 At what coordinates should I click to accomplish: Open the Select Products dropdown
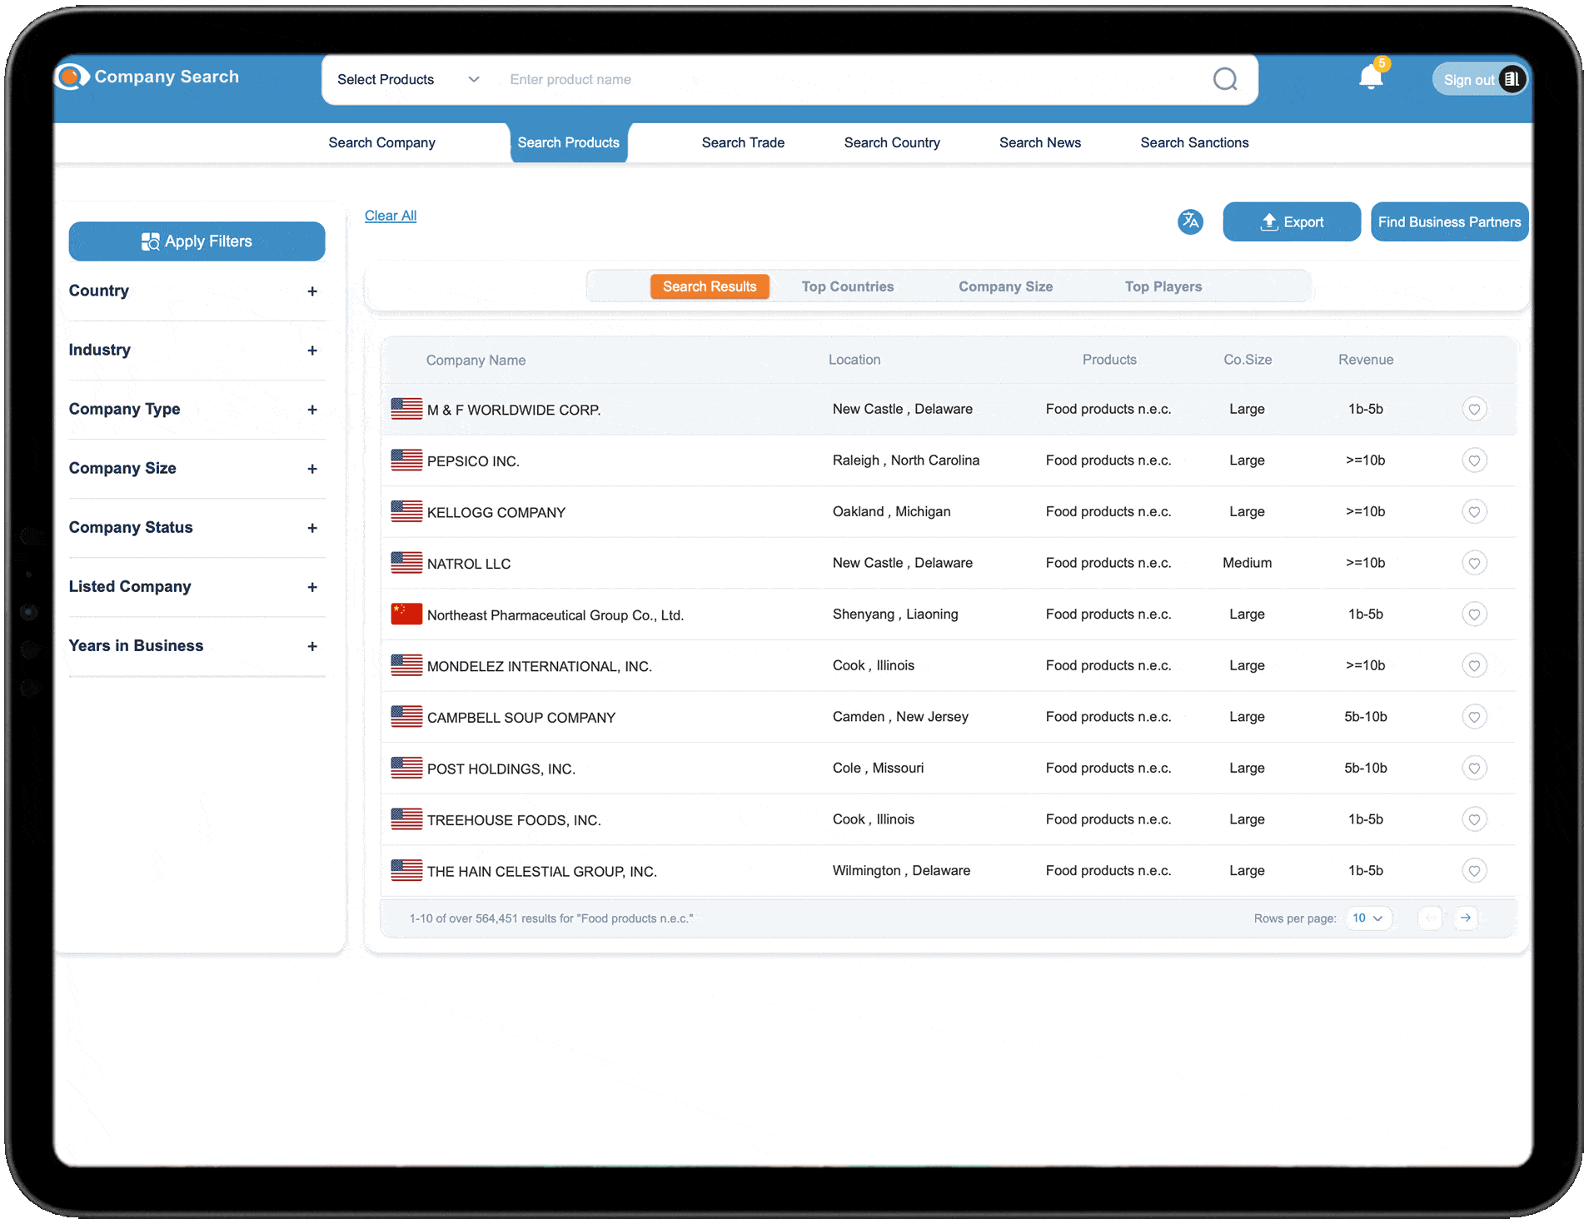coord(408,79)
